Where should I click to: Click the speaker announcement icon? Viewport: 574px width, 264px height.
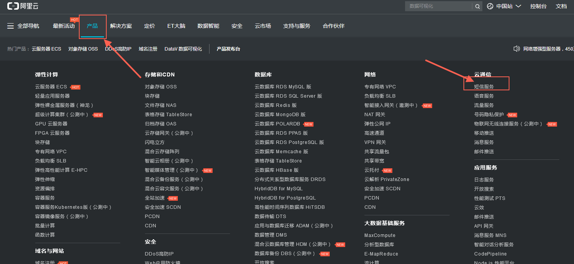tap(516, 49)
